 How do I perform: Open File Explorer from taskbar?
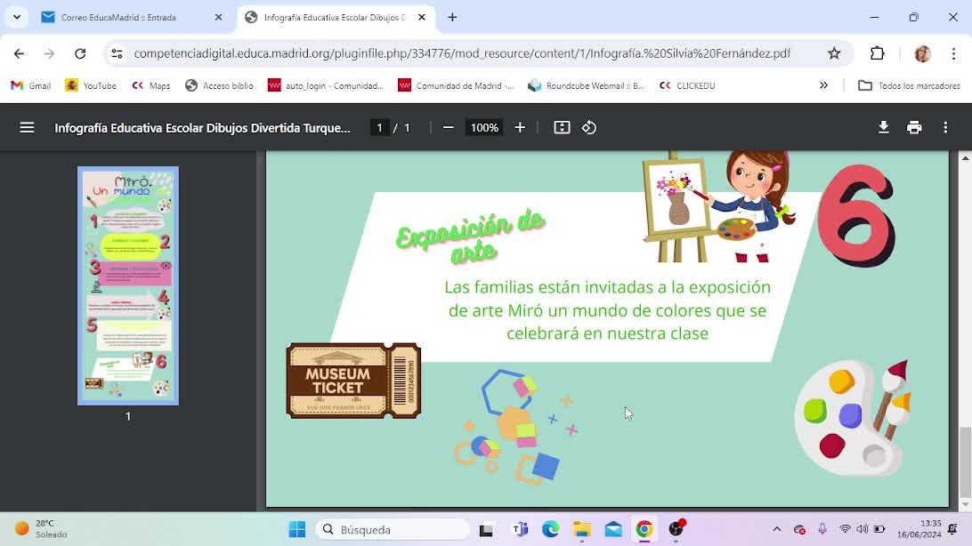coord(581,529)
